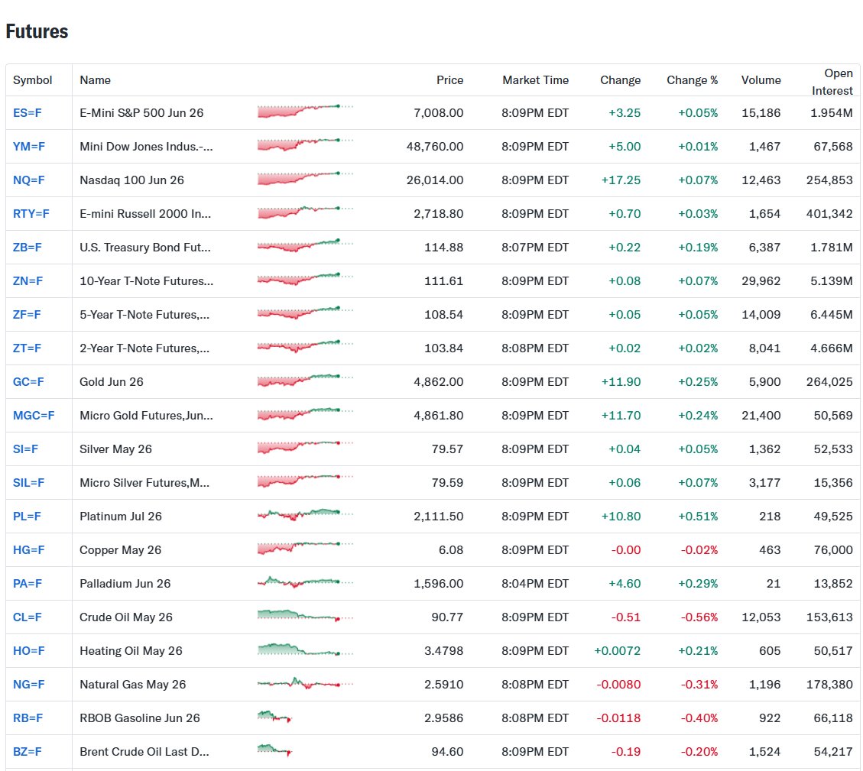The height and width of the screenshot is (771, 863).
Task: Click the Futures page heading
Action: (x=37, y=31)
